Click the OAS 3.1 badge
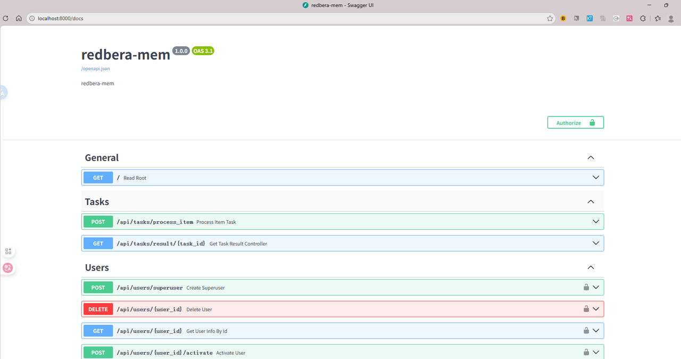This screenshot has height=359, width=681. [203, 51]
